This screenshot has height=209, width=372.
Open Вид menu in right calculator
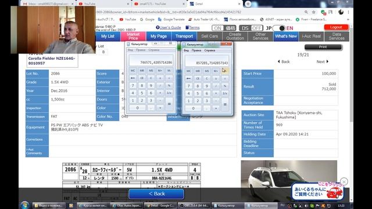[x=186, y=51]
